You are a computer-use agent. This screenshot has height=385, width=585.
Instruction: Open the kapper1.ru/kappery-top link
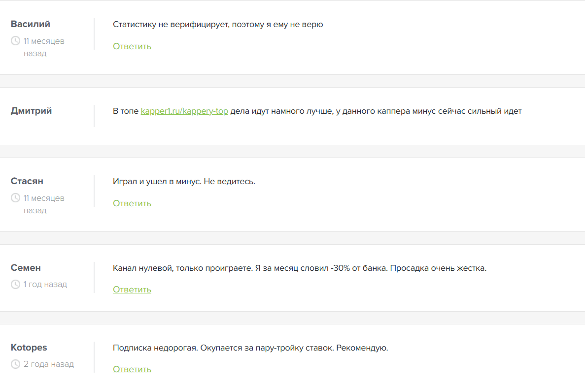pyautogui.click(x=184, y=111)
